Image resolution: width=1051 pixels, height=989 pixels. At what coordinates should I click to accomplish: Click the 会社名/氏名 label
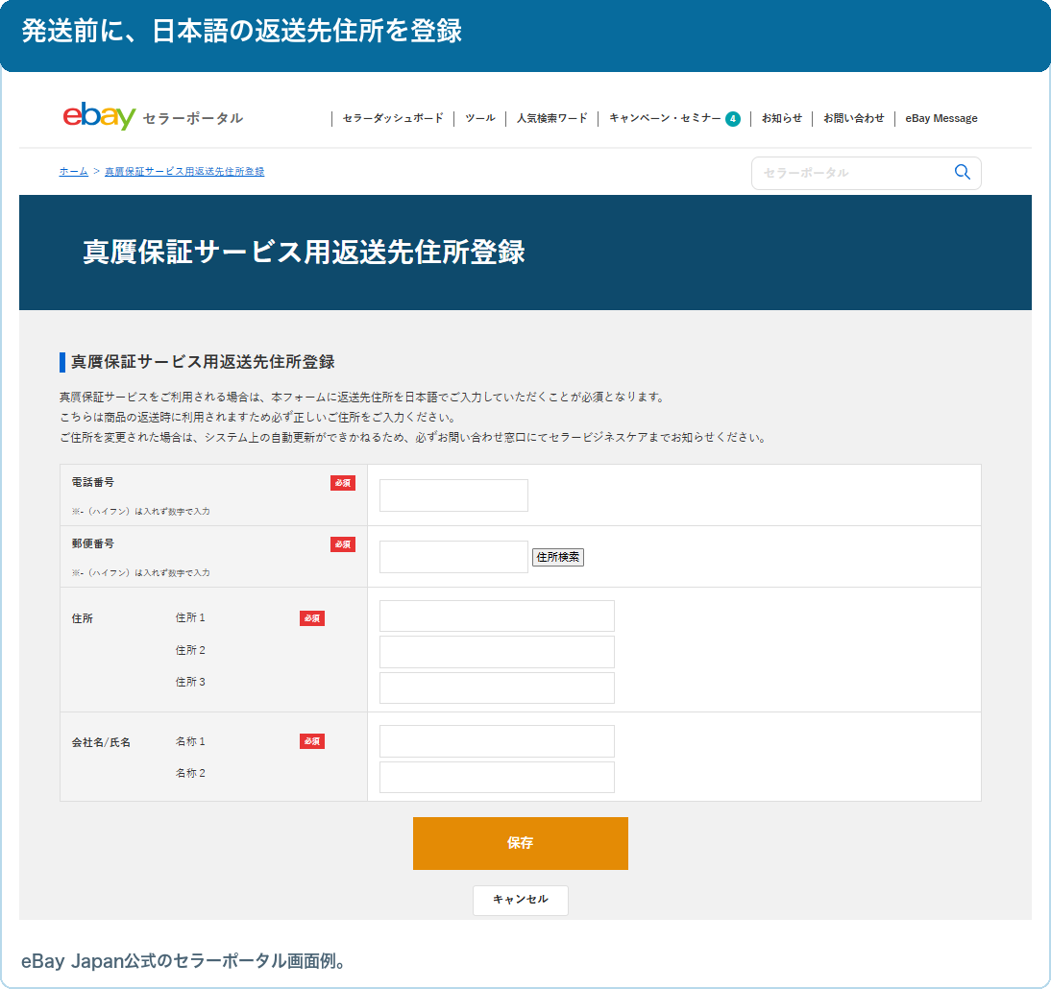tap(101, 742)
